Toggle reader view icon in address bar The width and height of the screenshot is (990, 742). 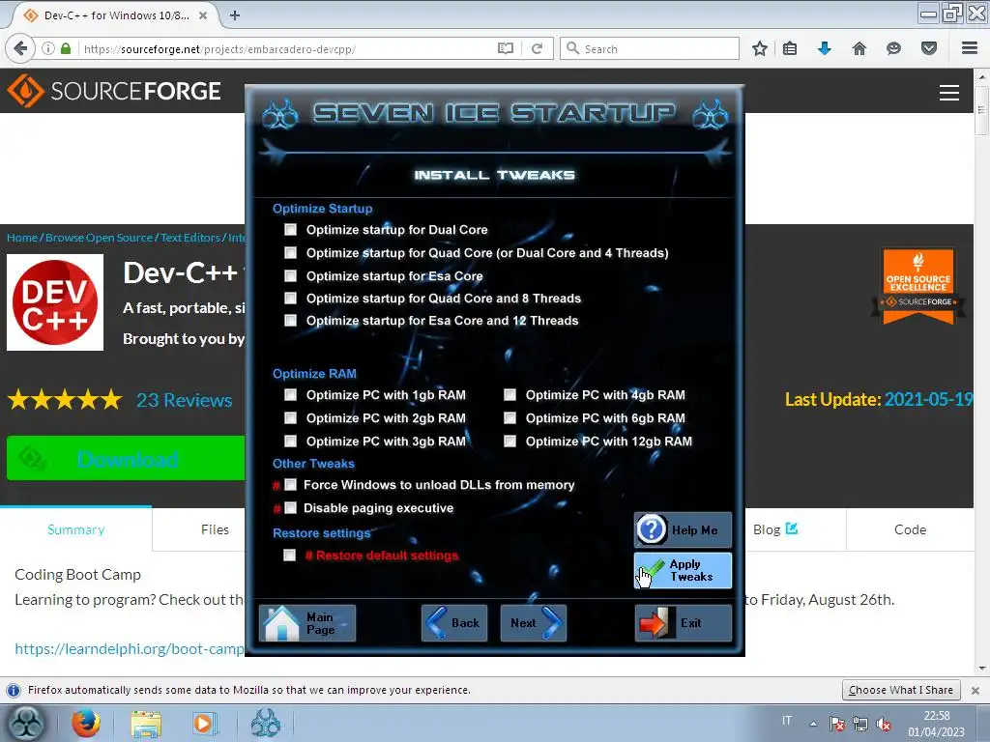505,48
